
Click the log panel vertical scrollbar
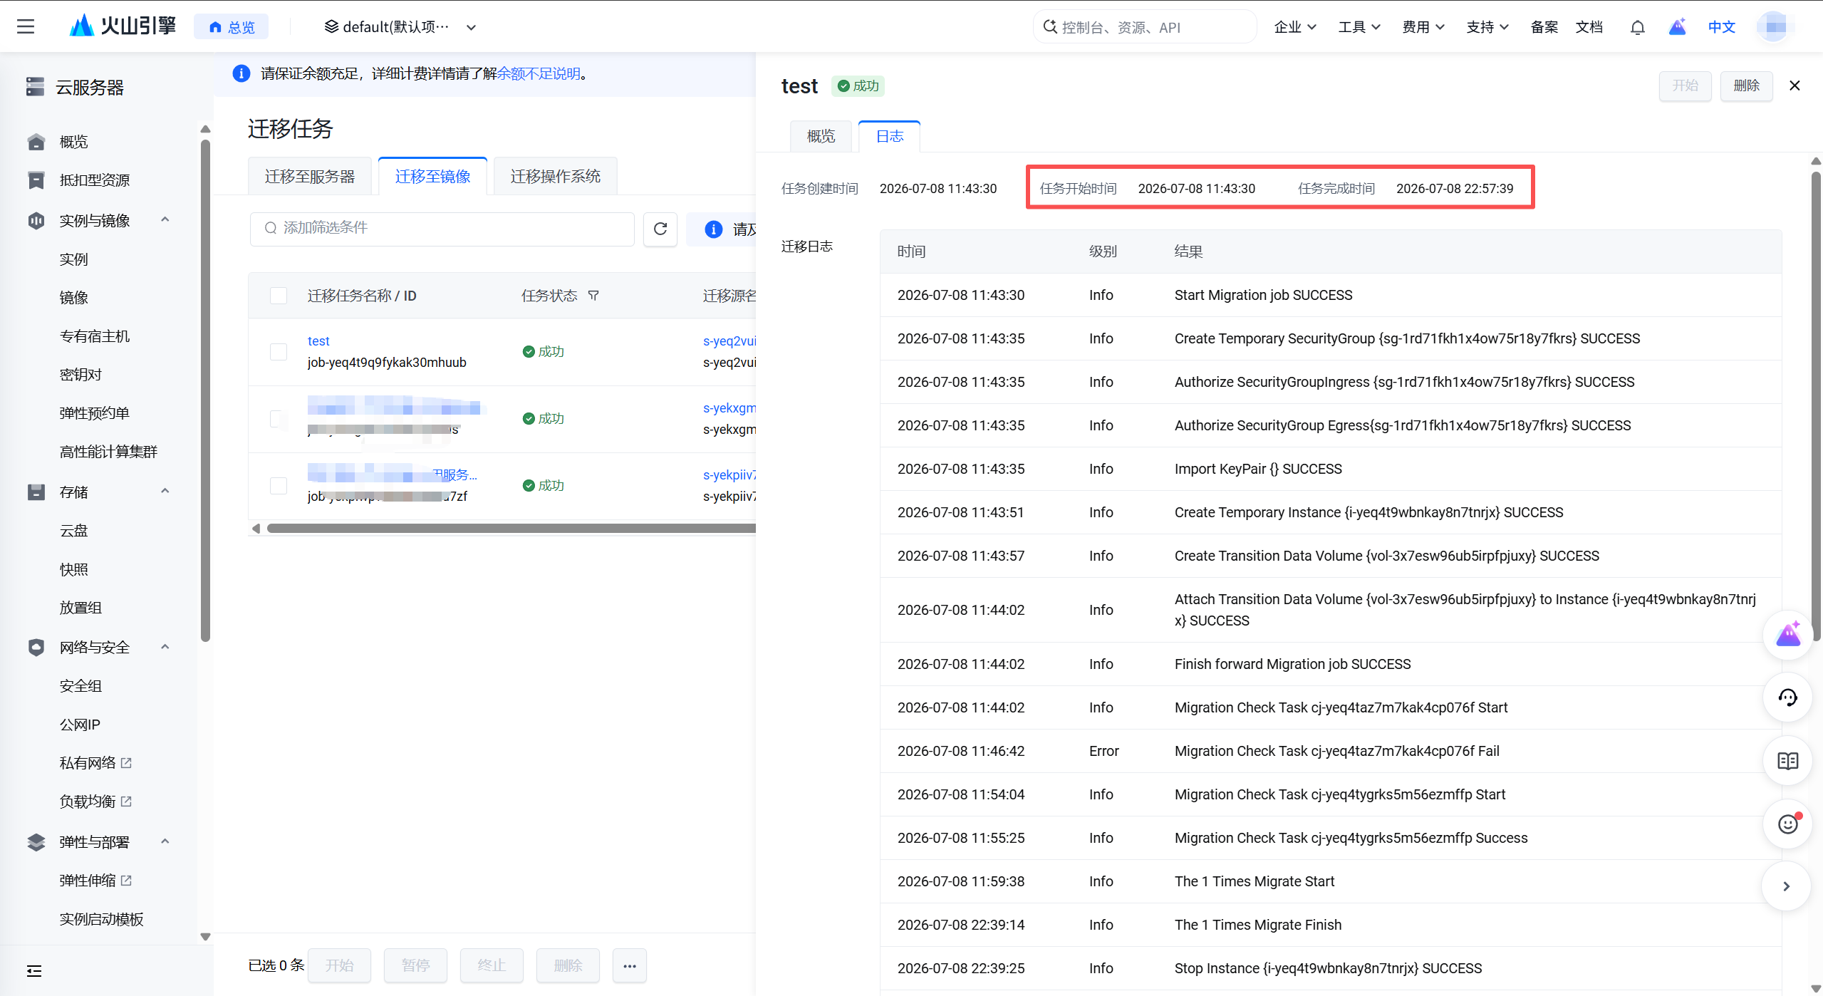tap(1816, 406)
